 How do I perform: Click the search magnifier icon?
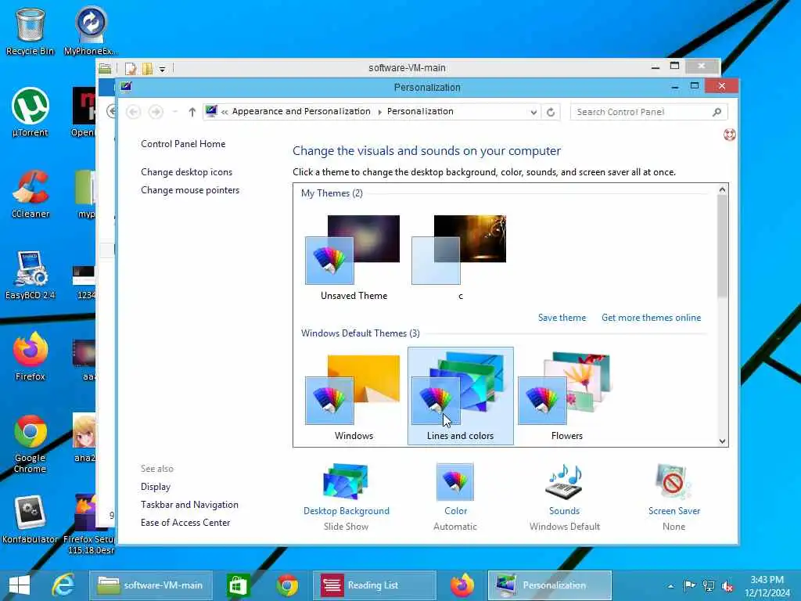pos(717,112)
